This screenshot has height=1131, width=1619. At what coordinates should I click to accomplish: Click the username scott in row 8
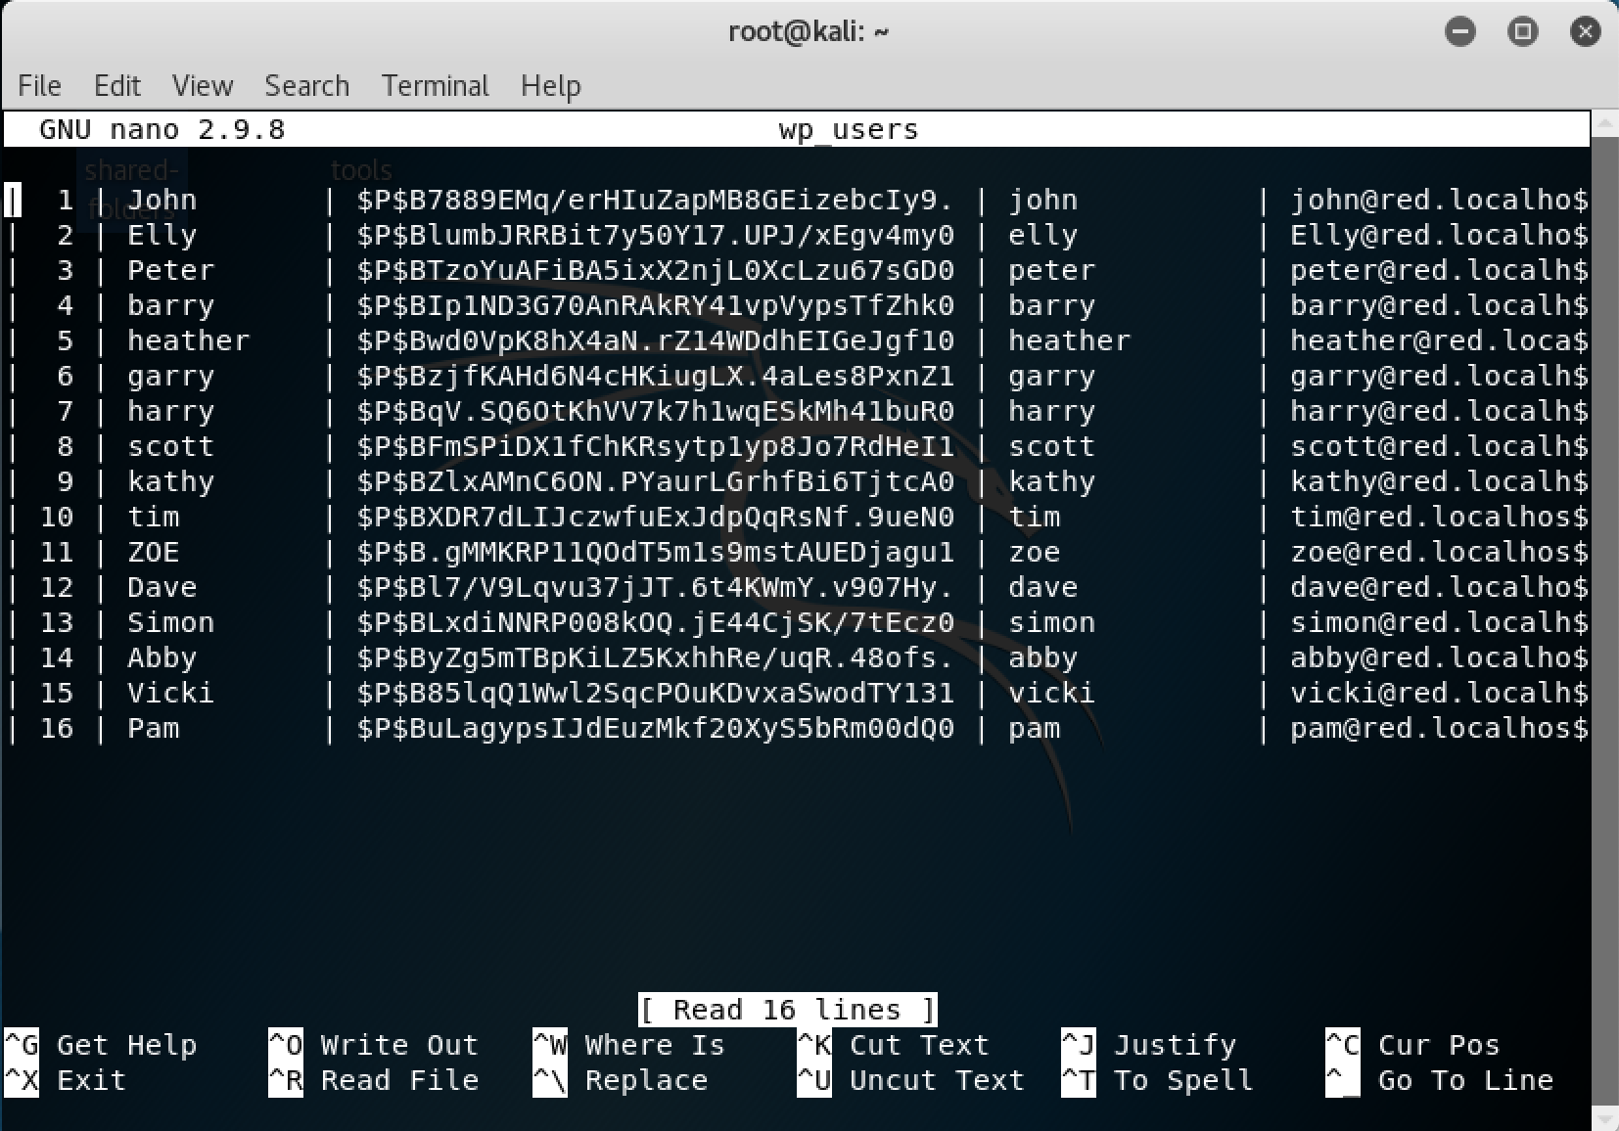click(171, 447)
